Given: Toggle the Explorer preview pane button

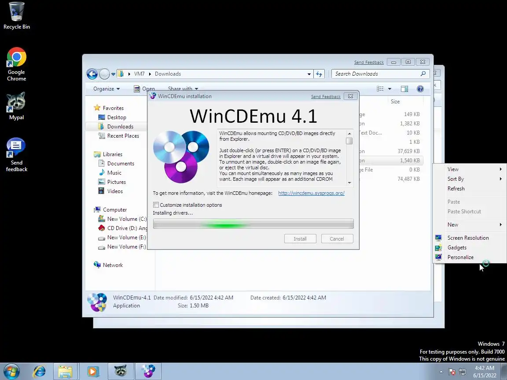Looking at the screenshot, I should tap(404, 89).
